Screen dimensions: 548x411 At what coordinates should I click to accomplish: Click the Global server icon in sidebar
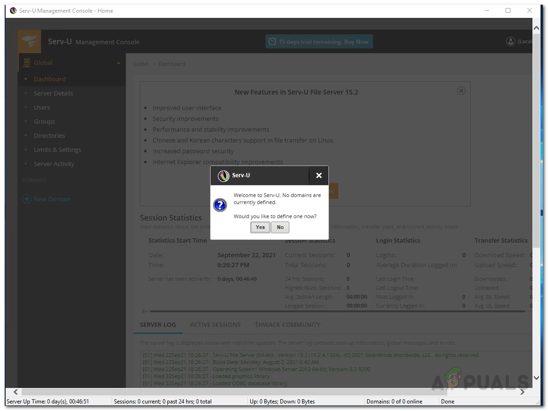(26, 63)
